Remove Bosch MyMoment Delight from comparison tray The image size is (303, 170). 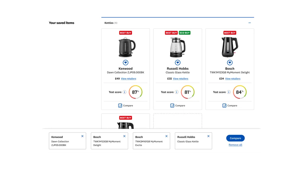point(124,136)
